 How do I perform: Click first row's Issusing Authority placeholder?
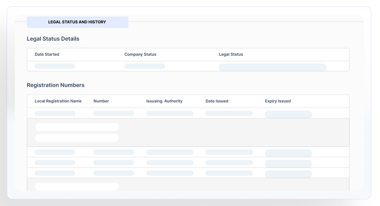point(170,114)
